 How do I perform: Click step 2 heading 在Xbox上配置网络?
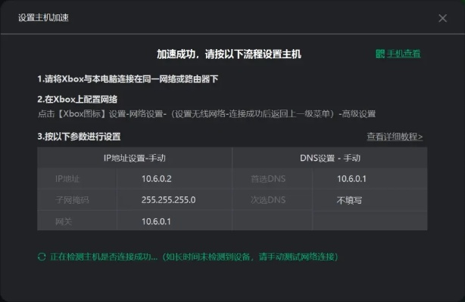tap(77, 99)
